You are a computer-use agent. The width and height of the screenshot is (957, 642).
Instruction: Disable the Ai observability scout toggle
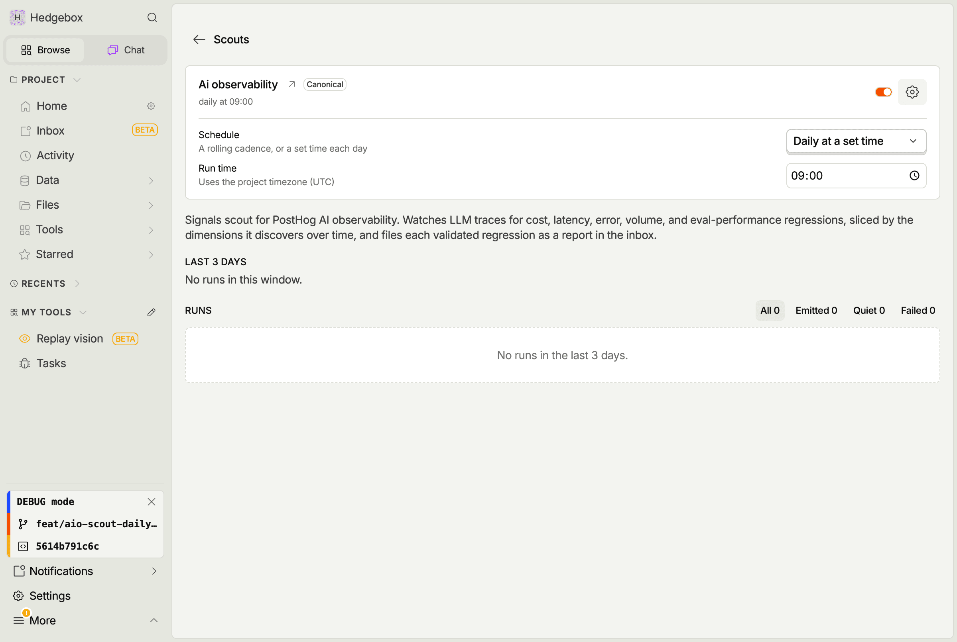tap(883, 92)
